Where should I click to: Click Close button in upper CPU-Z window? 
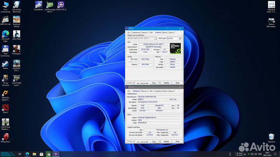tap(177, 83)
